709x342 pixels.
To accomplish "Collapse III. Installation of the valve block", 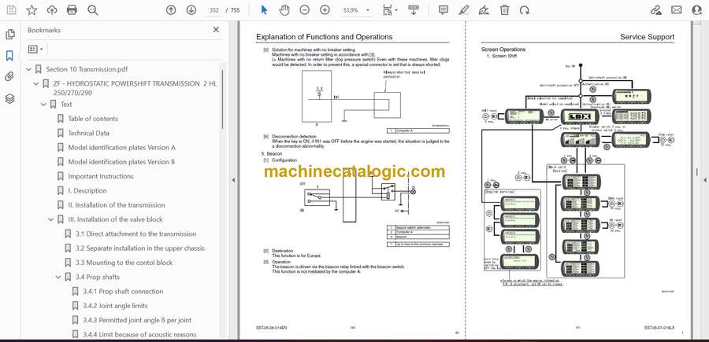I will click(x=50, y=219).
